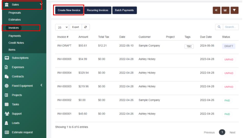Viewport: 245px width, 138px height.
Task: Open Expenses in the sidebar
Action: click(x=18, y=67)
